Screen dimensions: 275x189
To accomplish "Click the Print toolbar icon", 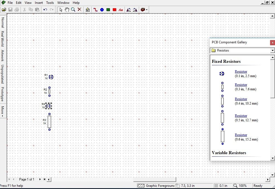I will 17,10.
